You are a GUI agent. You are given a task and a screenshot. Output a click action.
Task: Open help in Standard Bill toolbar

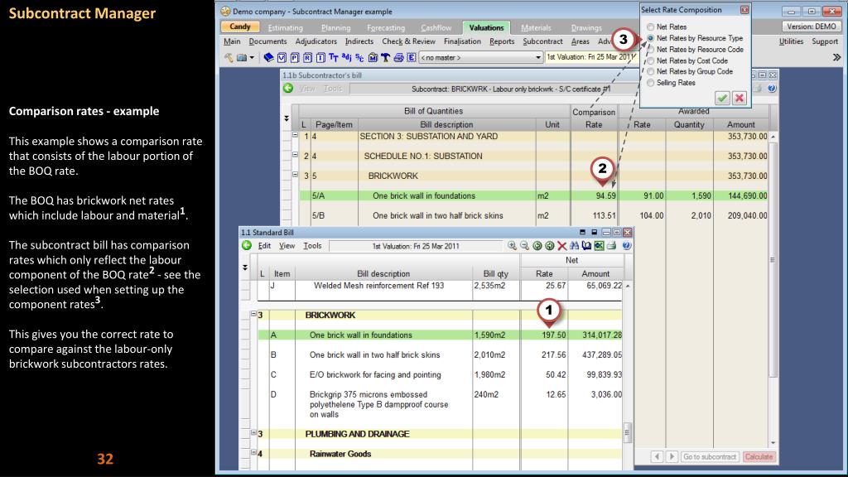(626, 246)
